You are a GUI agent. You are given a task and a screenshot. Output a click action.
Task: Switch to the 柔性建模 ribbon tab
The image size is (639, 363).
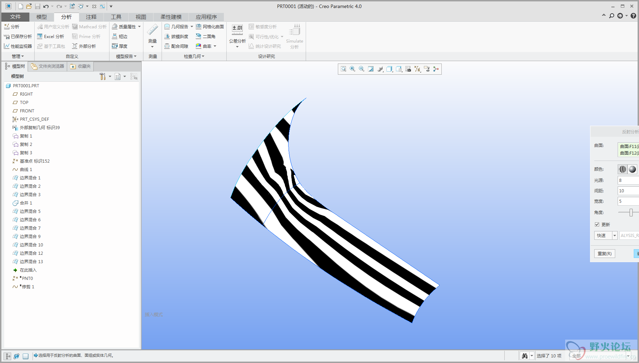(171, 17)
